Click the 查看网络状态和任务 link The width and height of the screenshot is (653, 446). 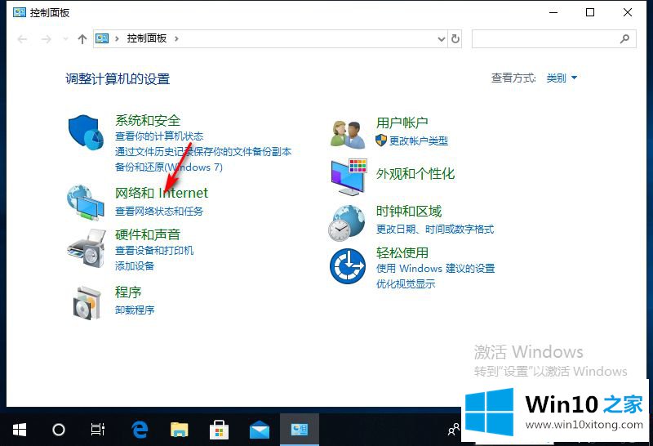(159, 211)
